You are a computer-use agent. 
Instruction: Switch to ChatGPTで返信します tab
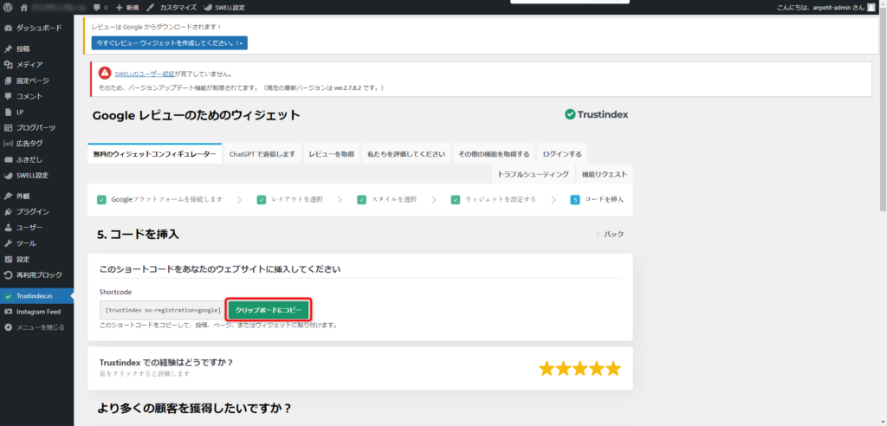click(262, 154)
